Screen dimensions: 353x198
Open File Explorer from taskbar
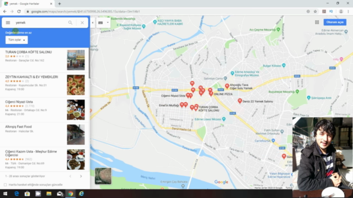(x=49, y=194)
